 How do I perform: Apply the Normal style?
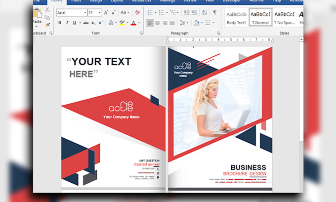click(260, 18)
